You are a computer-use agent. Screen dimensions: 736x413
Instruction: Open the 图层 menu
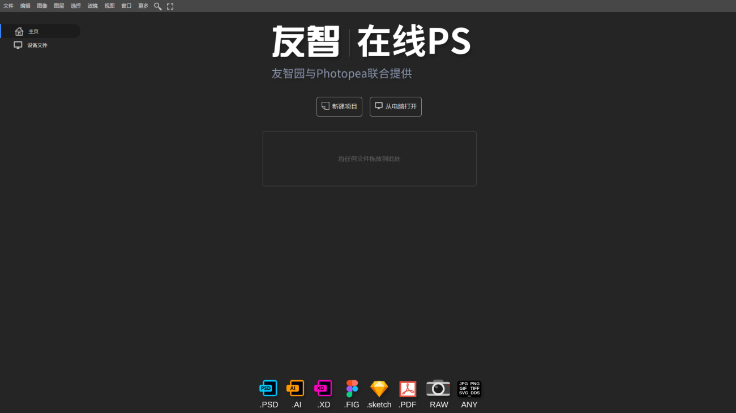59,6
